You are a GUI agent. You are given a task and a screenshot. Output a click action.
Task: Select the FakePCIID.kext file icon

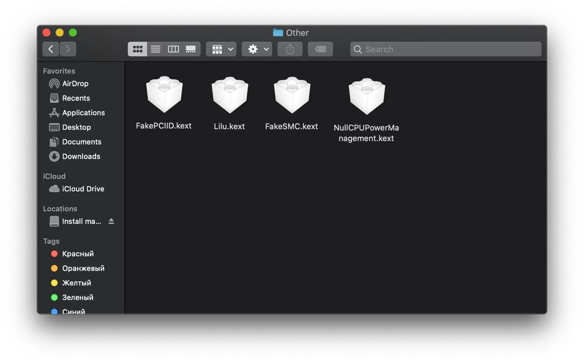(164, 95)
